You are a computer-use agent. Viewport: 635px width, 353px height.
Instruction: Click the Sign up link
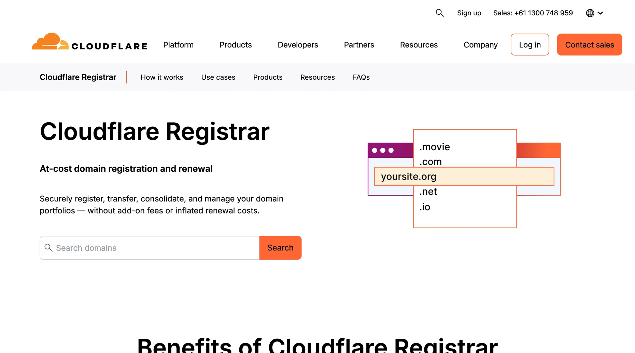(x=469, y=13)
